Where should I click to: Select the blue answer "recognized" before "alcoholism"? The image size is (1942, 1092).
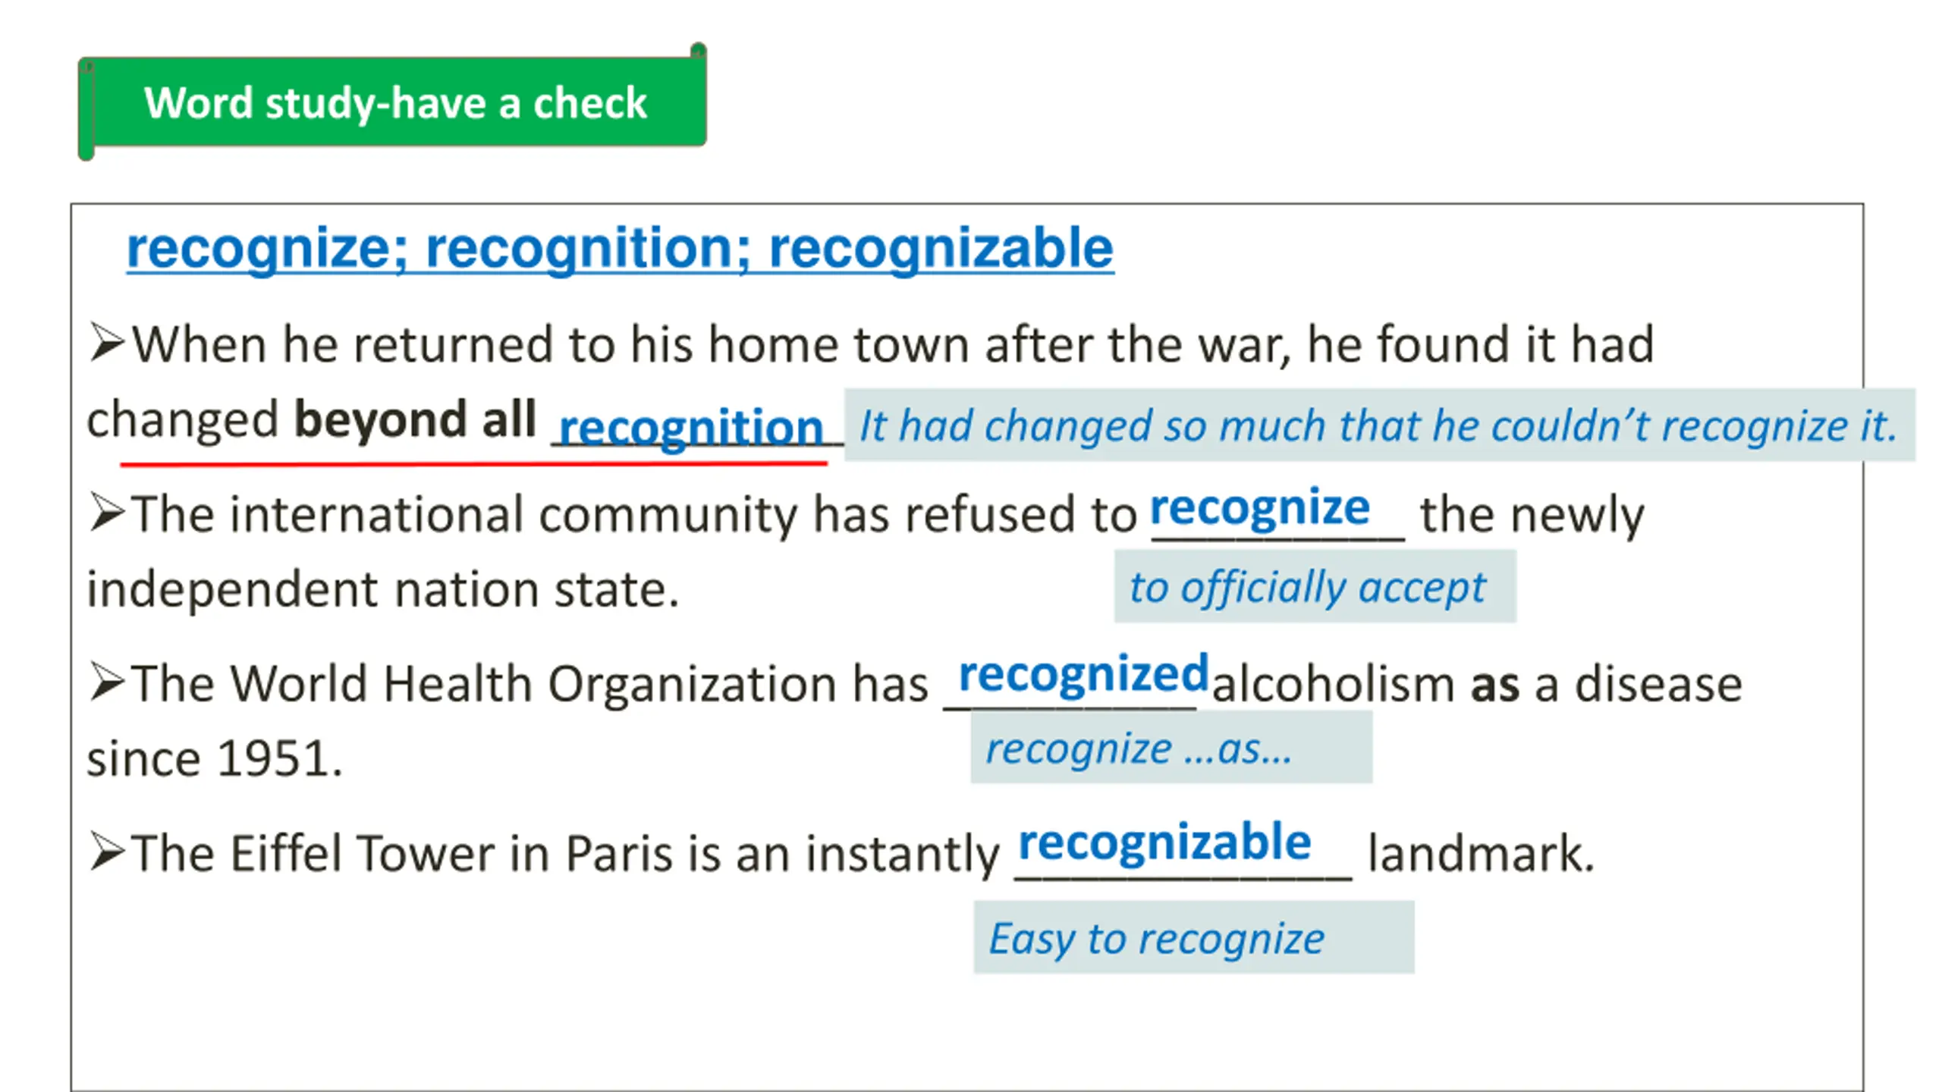(x=1083, y=674)
